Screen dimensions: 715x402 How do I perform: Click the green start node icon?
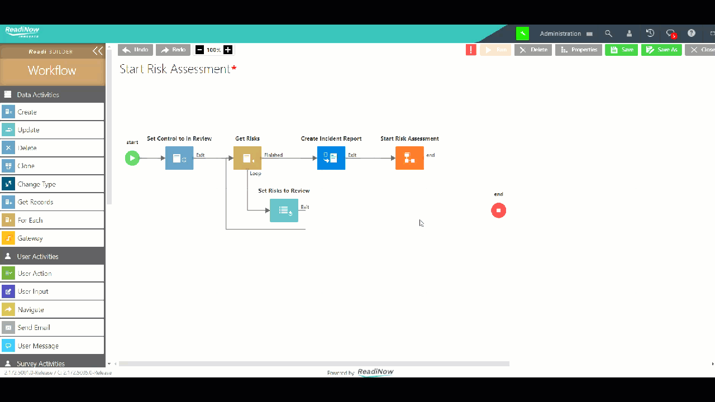click(x=132, y=158)
